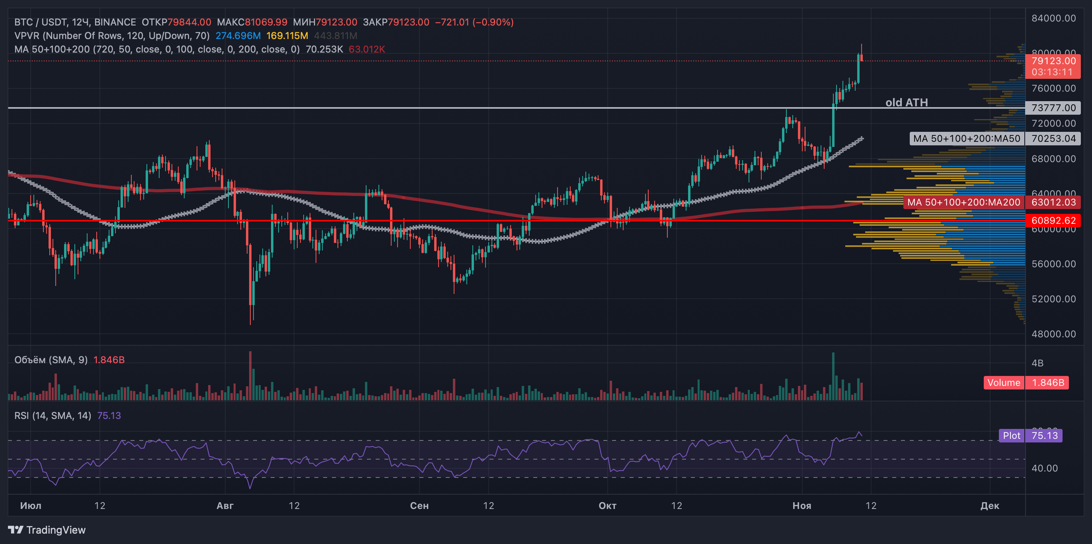Click the change value −721.01 (−0.90%)
The image size is (1092, 544).
click(474, 22)
